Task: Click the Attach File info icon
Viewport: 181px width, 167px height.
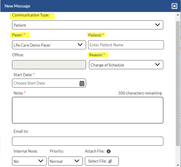Action: tap(109, 151)
